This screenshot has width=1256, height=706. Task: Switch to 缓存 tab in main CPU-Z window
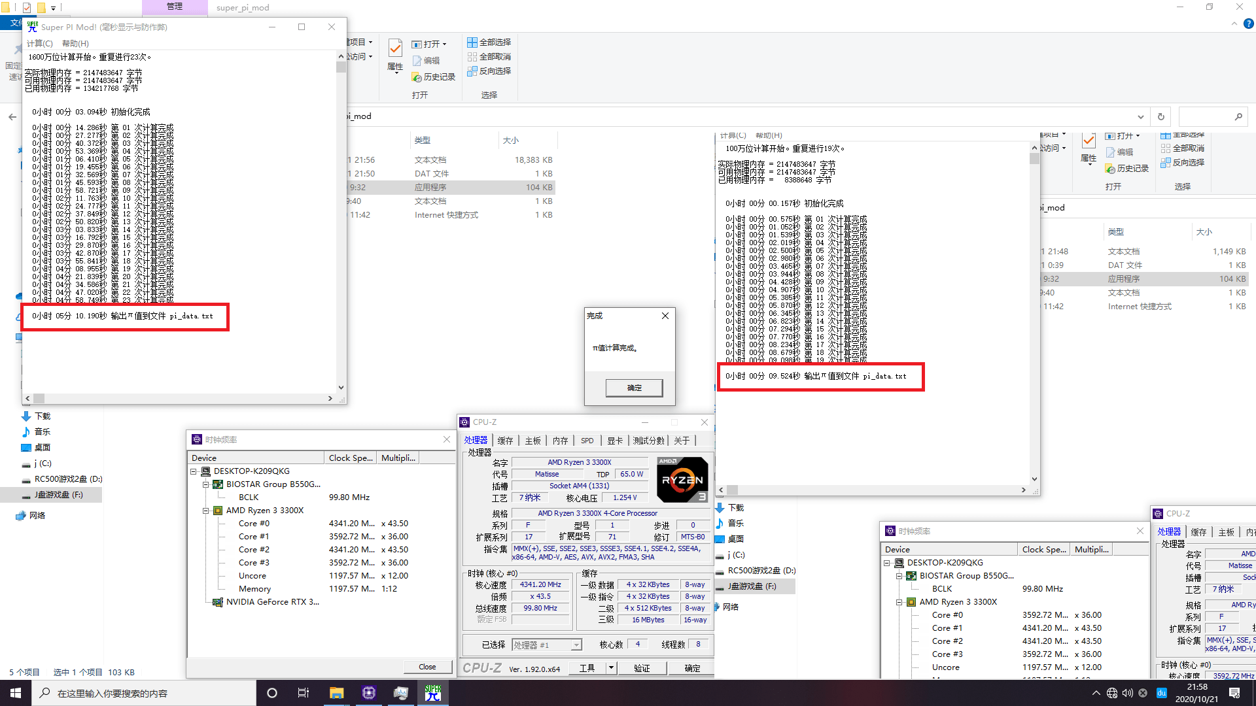click(x=505, y=441)
